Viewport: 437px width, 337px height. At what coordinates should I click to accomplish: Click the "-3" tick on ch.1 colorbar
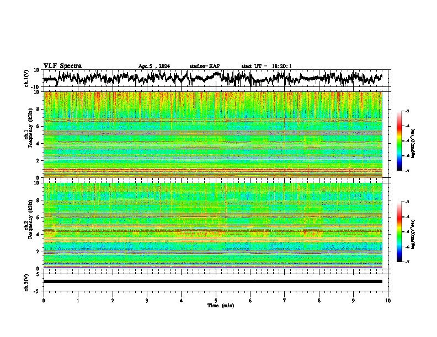pyautogui.click(x=407, y=111)
